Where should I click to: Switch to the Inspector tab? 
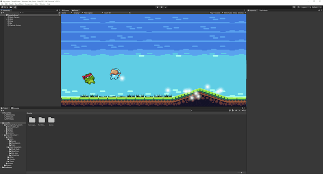[x=252, y=10]
